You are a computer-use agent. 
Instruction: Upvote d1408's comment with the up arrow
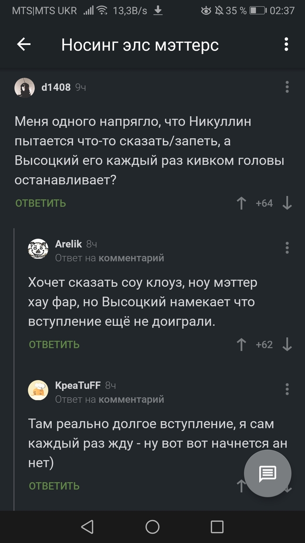[x=241, y=203]
